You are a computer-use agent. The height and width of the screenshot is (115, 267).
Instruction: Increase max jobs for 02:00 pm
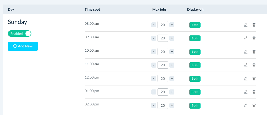tap(172, 105)
